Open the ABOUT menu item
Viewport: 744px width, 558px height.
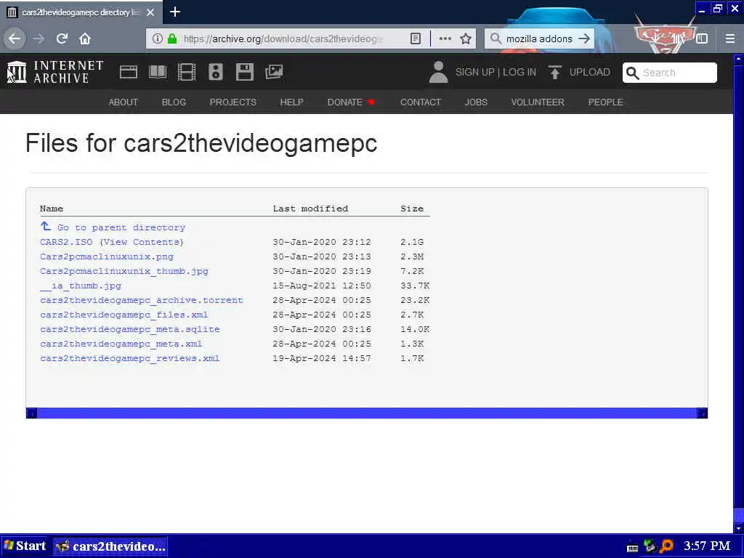(124, 102)
